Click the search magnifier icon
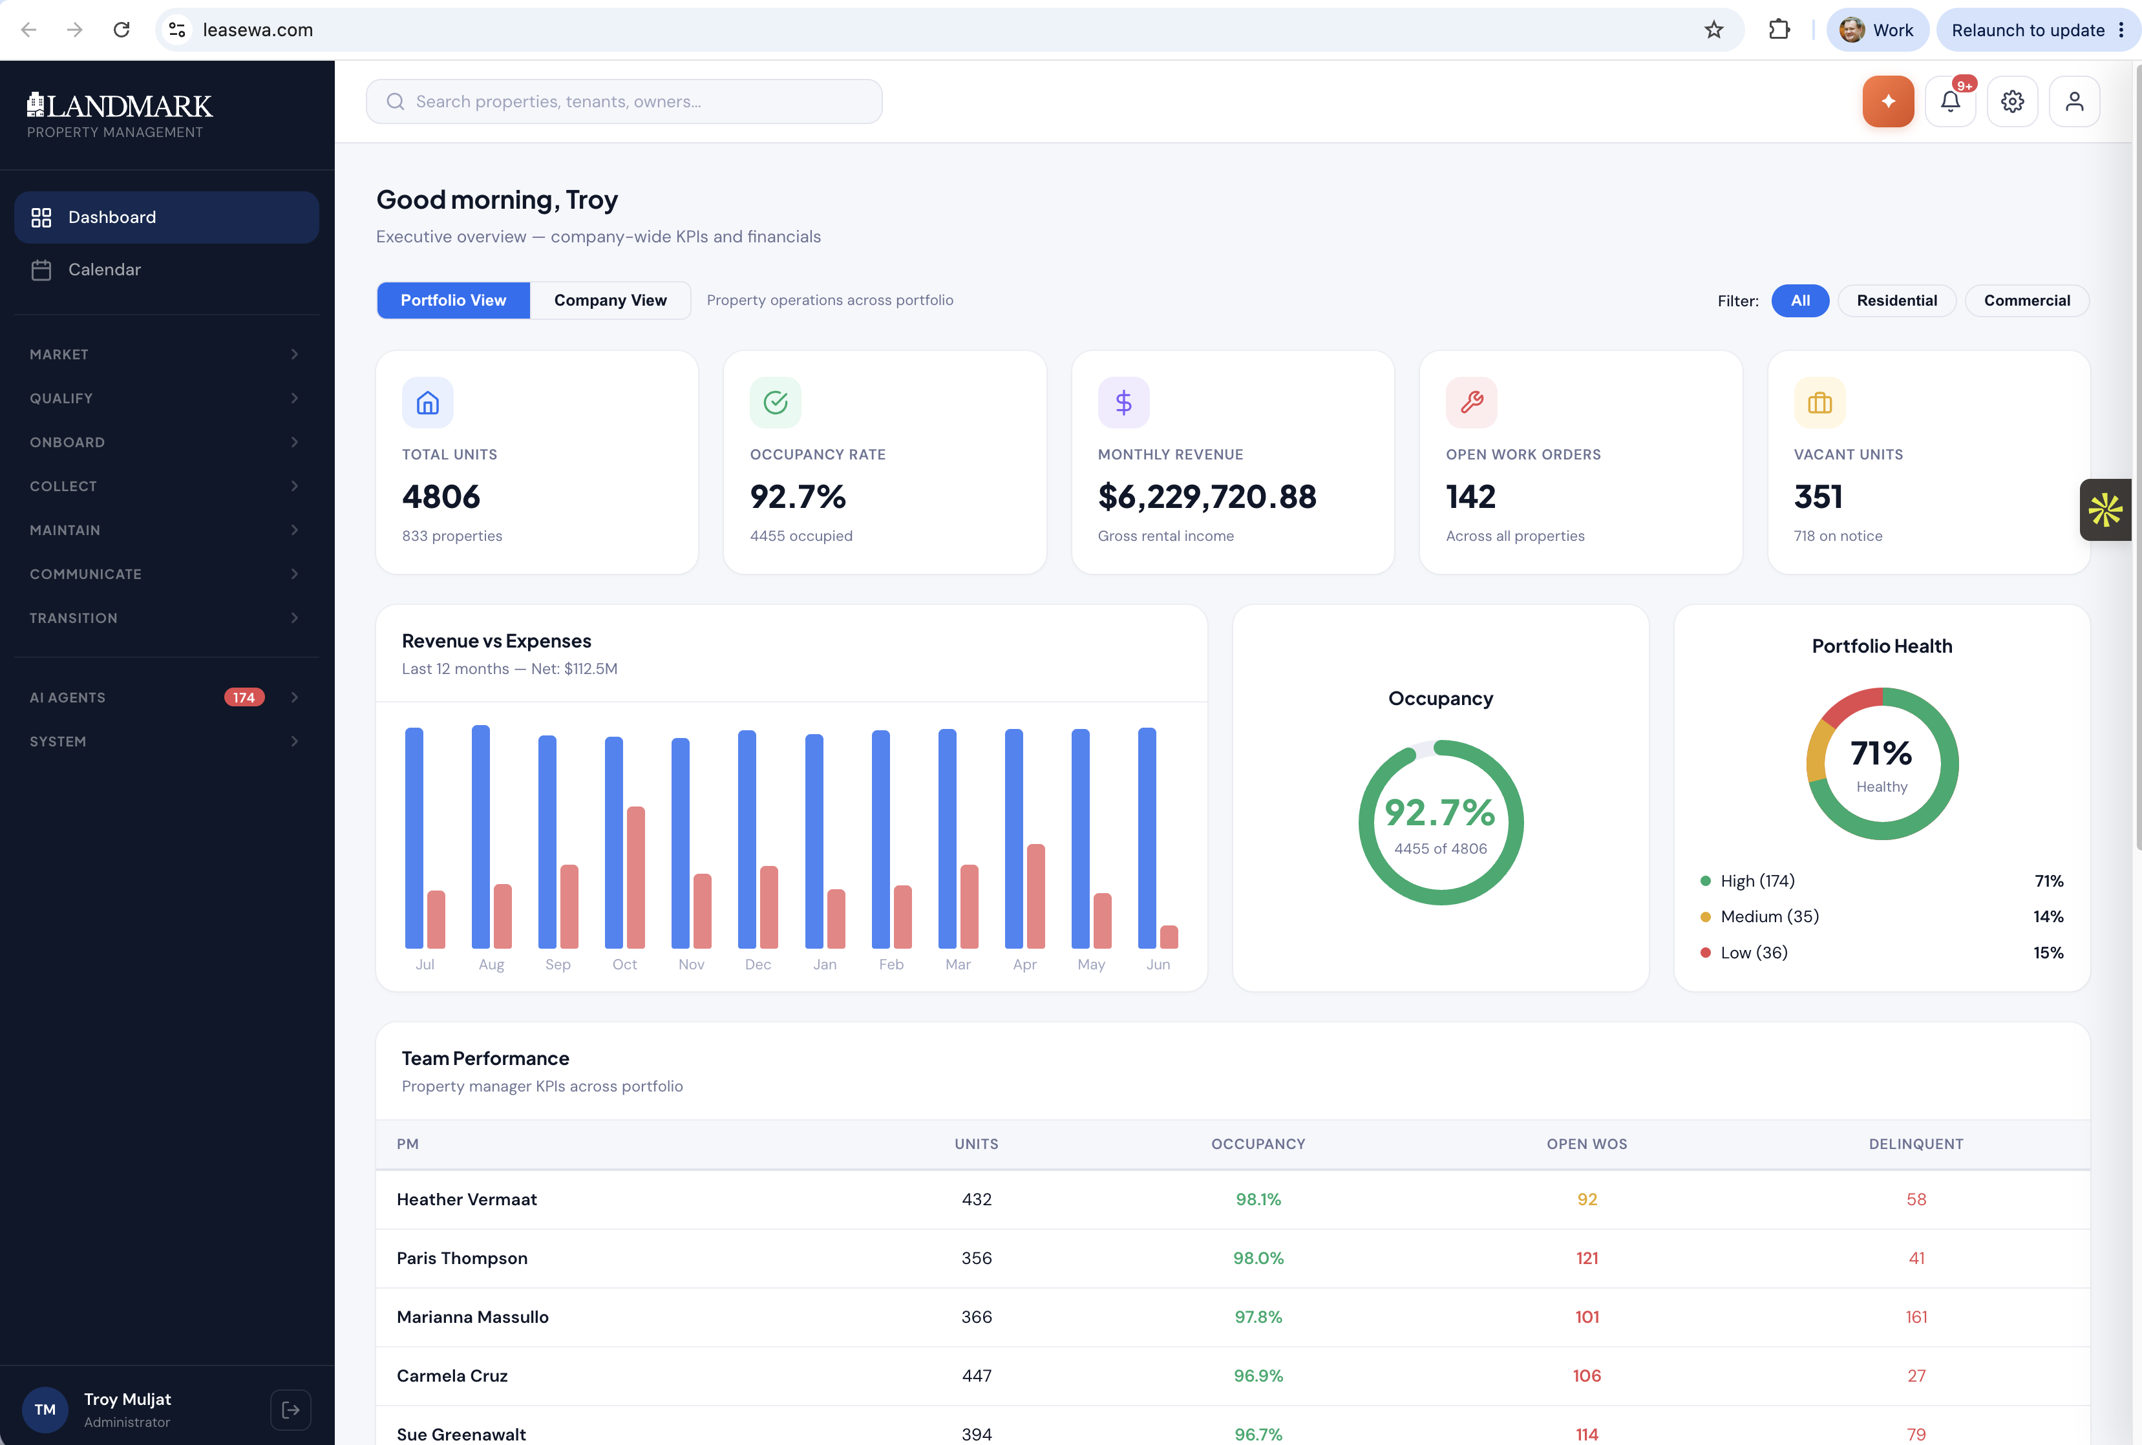 [x=396, y=101]
